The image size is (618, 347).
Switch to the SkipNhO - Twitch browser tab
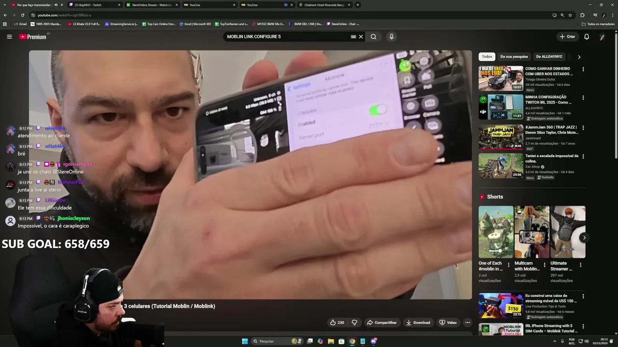(x=94, y=5)
